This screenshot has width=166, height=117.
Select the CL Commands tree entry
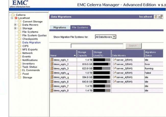point(31,70)
